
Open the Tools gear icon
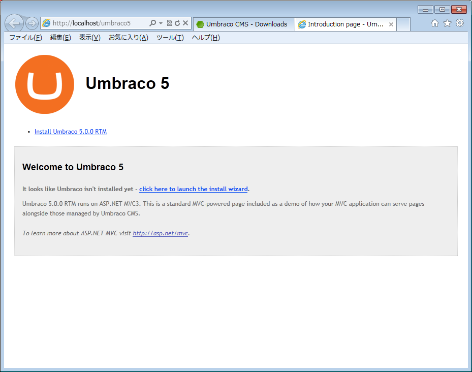[460, 23]
